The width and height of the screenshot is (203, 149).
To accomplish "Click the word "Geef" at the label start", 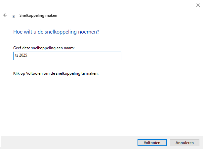I will pos(17,48).
